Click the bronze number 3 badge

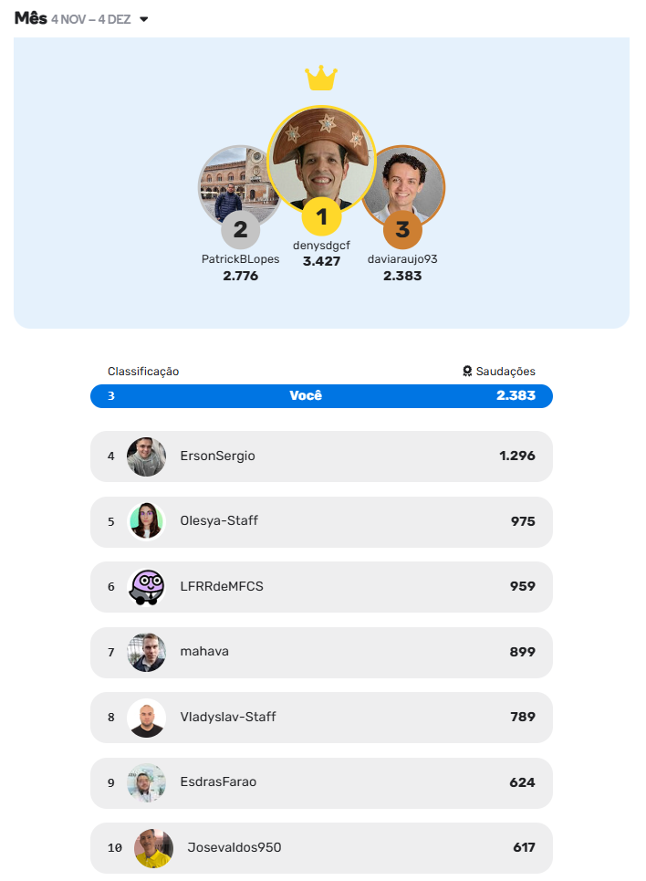(x=402, y=229)
